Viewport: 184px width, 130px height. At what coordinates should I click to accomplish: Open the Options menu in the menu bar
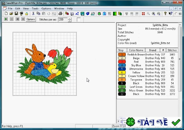click(x=46, y=9)
